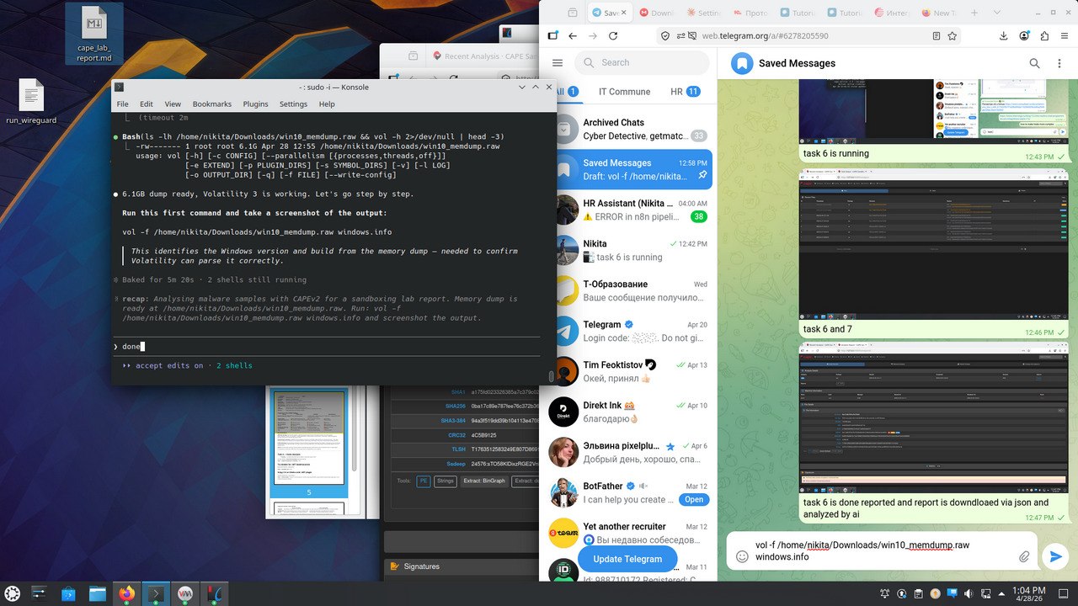Click the tracking protection shield icon

click(665, 36)
